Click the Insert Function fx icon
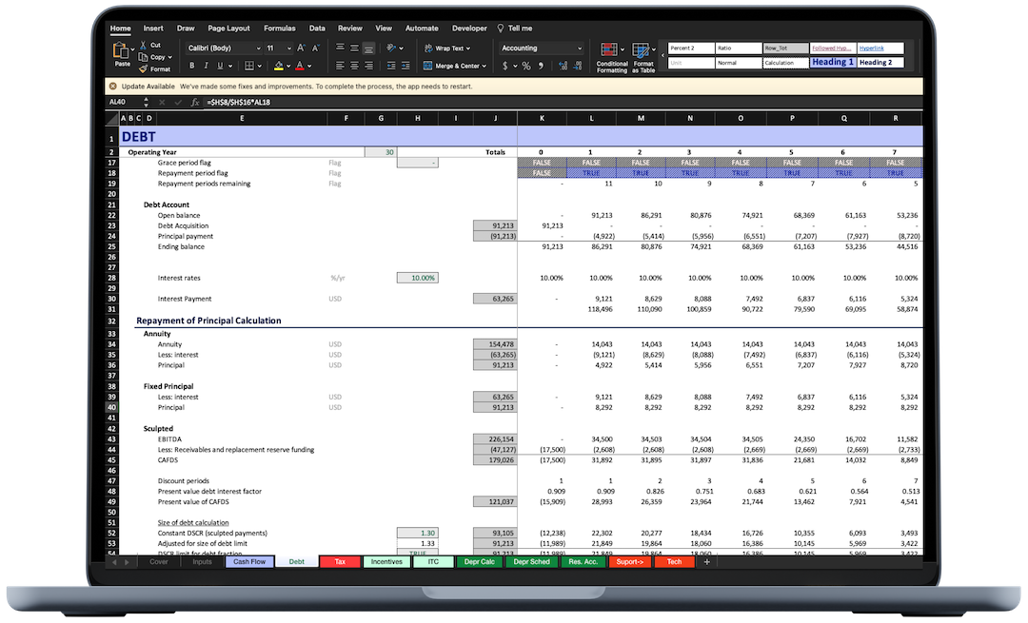Viewport: 1028px width, 623px height. point(195,102)
